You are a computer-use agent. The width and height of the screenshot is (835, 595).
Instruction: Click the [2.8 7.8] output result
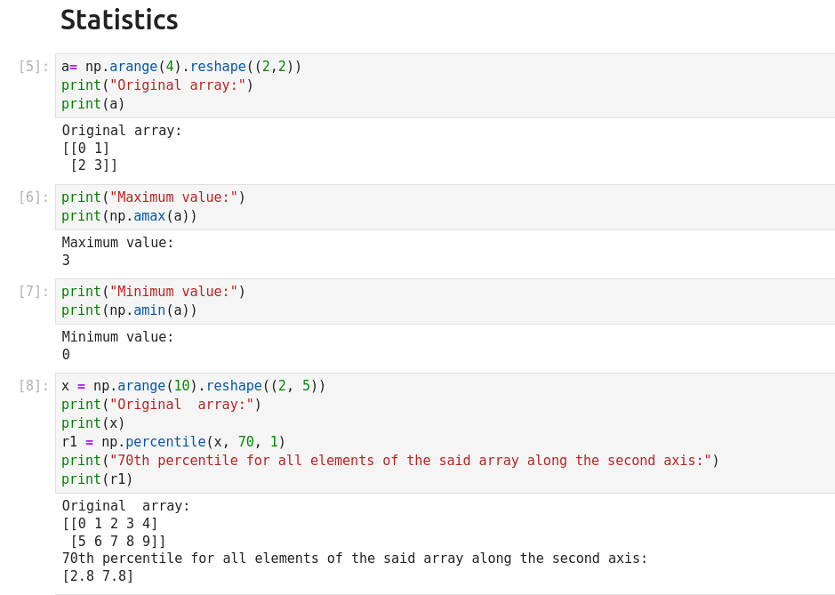pyautogui.click(x=98, y=576)
